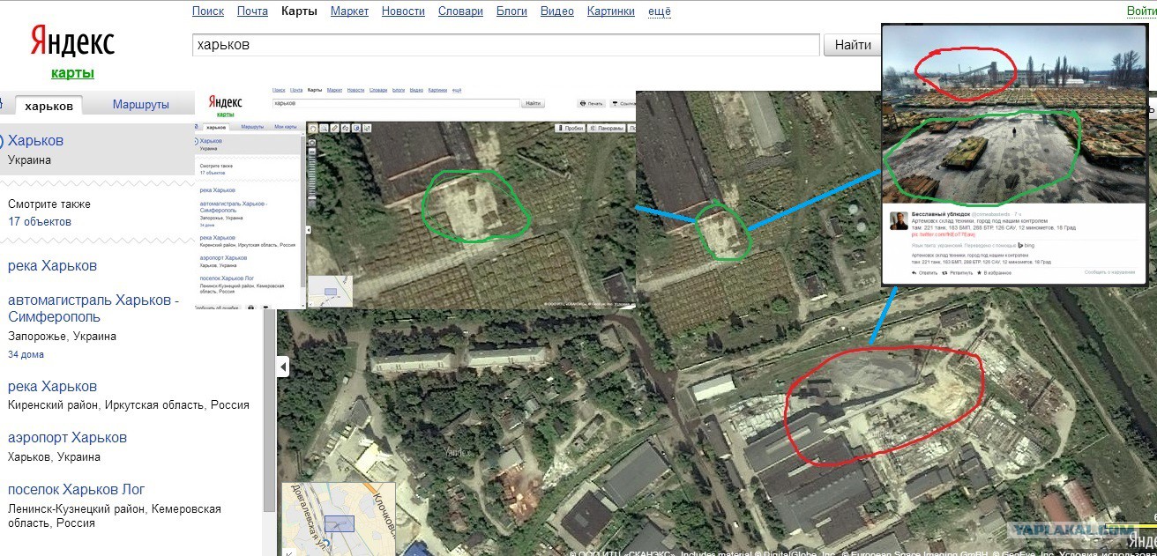
Task: Open the first река Харьков result in outer sidebar
Action: tap(52, 265)
